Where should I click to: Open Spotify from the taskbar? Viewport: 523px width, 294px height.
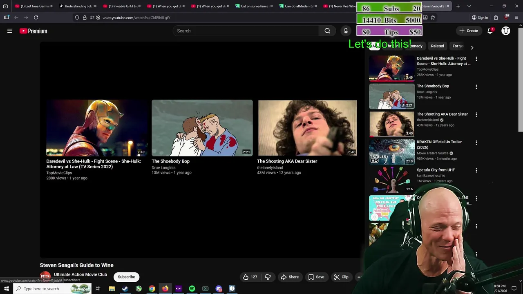192,289
